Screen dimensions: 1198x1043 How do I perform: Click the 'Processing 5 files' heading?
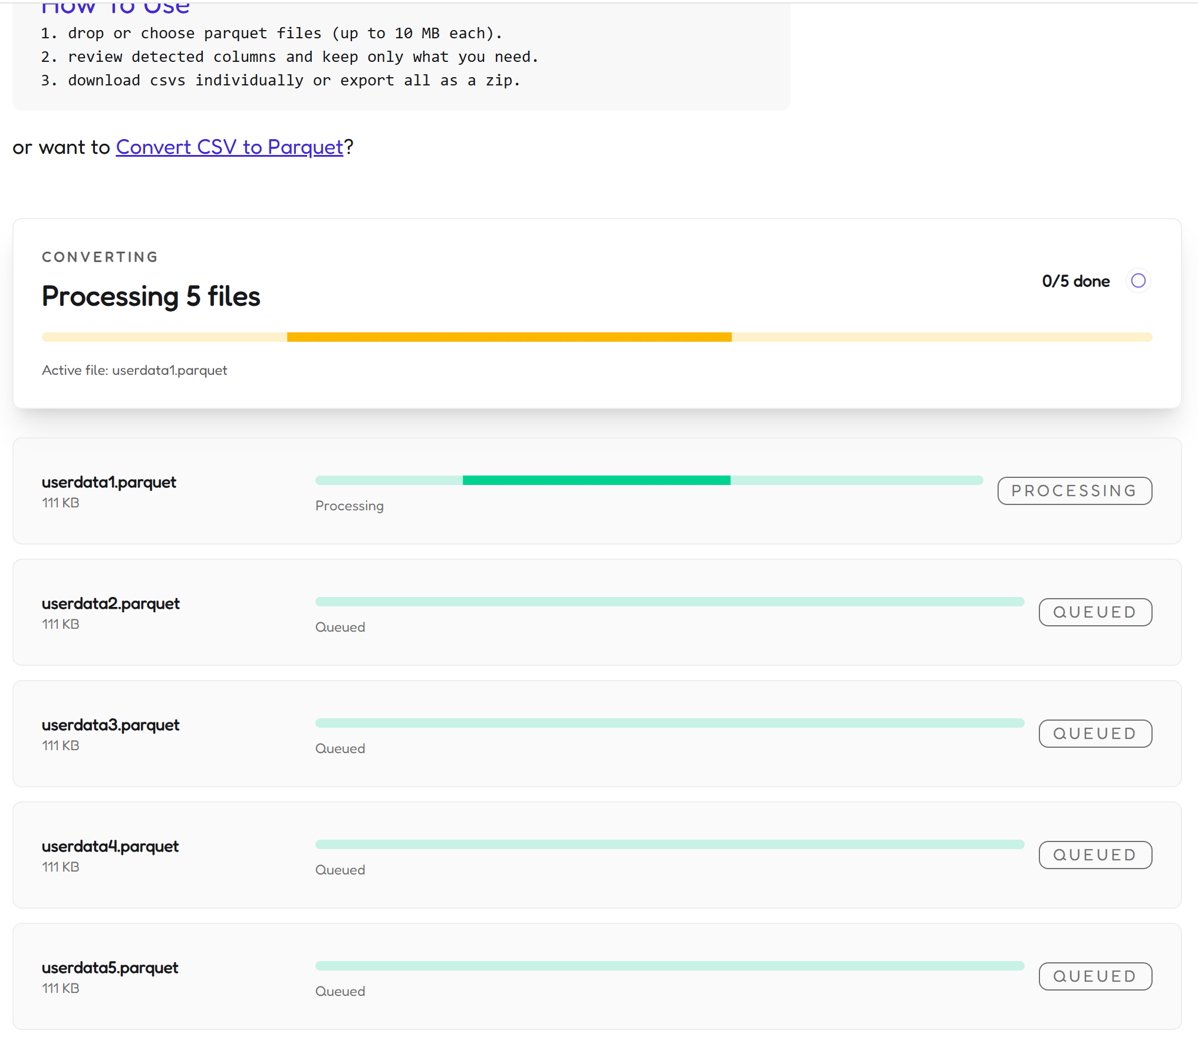[151, 296]
